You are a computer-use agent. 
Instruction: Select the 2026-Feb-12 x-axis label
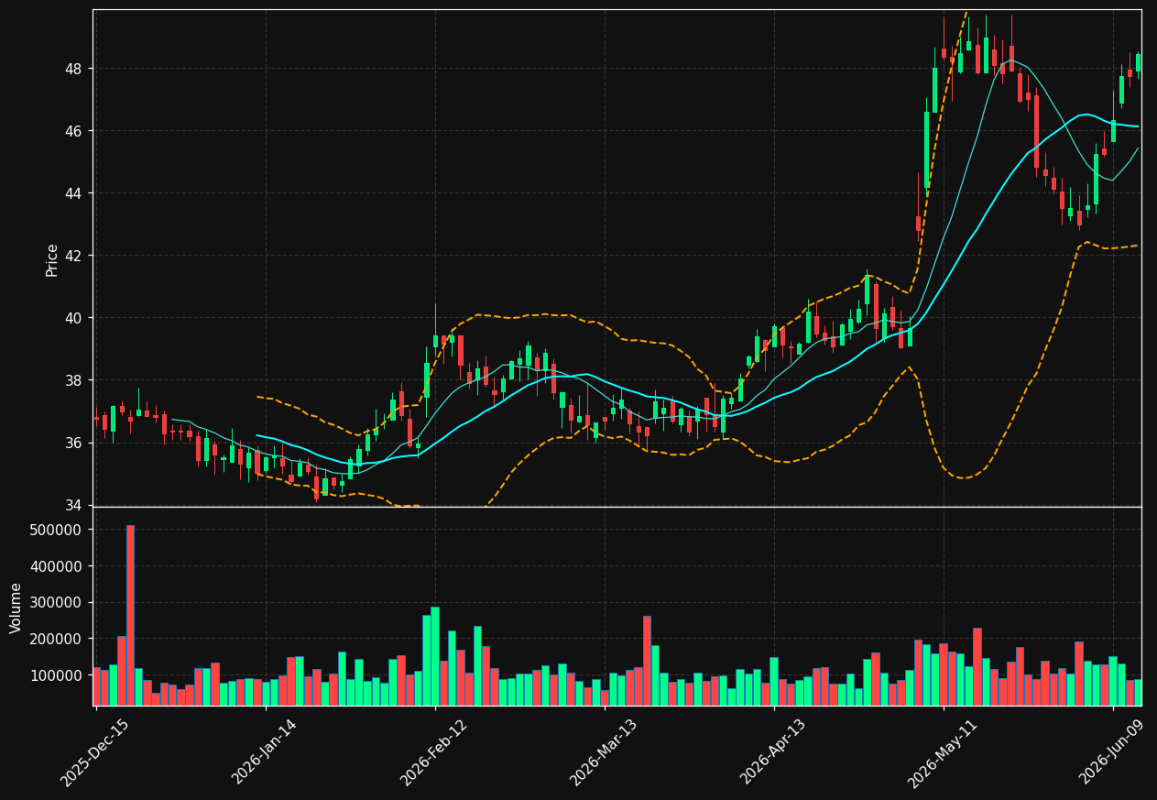(x=434, y=752)
